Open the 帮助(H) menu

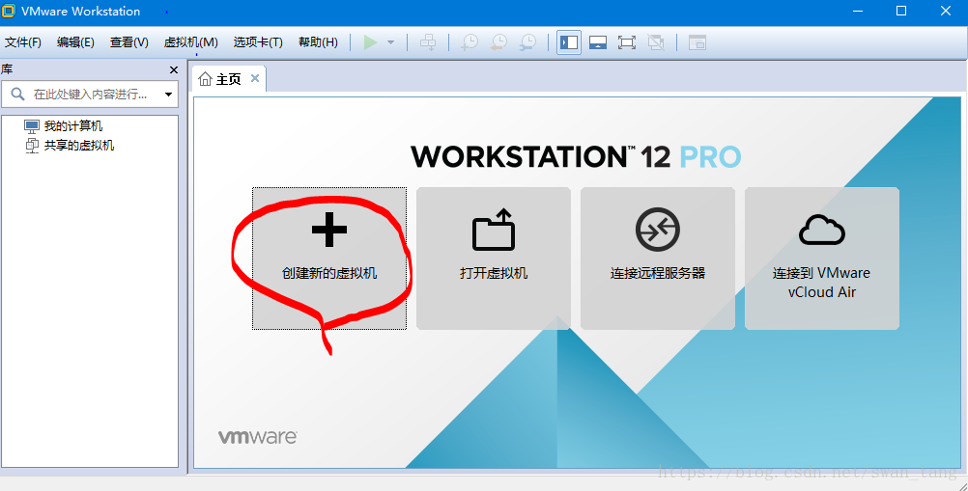318,42
